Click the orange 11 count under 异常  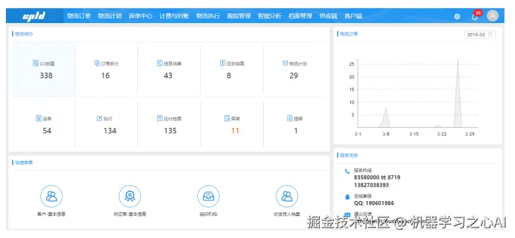tap(235, 131)
